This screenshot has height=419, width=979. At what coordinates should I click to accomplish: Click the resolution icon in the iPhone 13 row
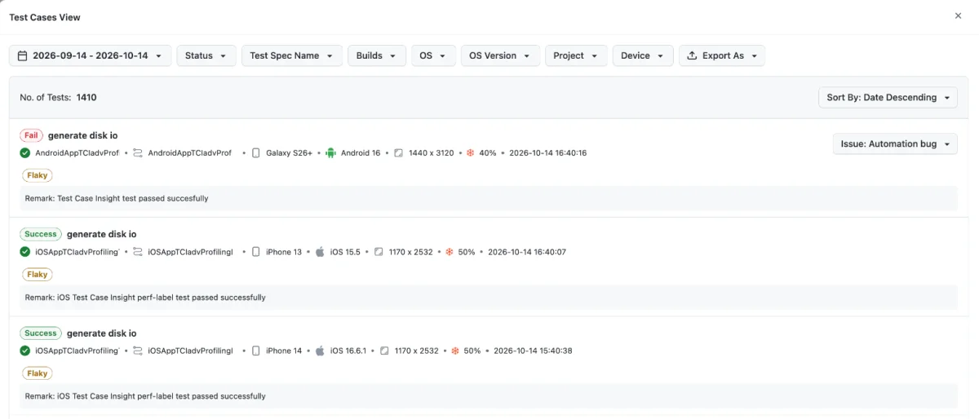coord(379,252)
